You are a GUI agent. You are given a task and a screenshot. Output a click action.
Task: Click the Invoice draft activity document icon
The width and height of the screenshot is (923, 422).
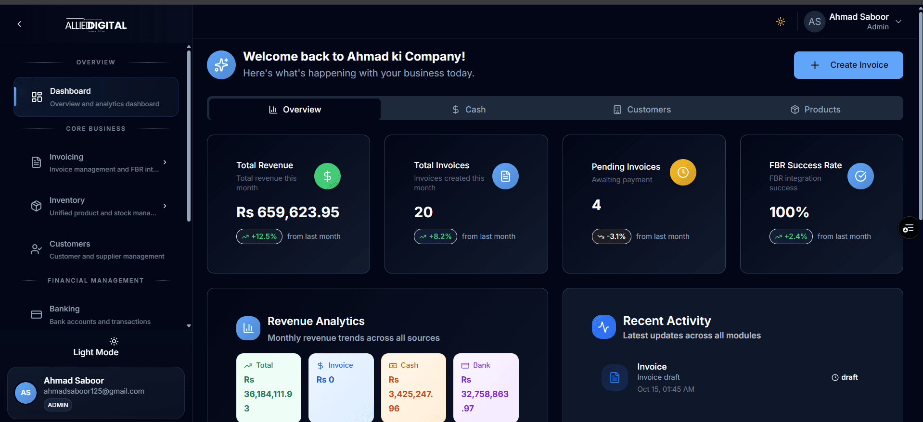point(615,377)
